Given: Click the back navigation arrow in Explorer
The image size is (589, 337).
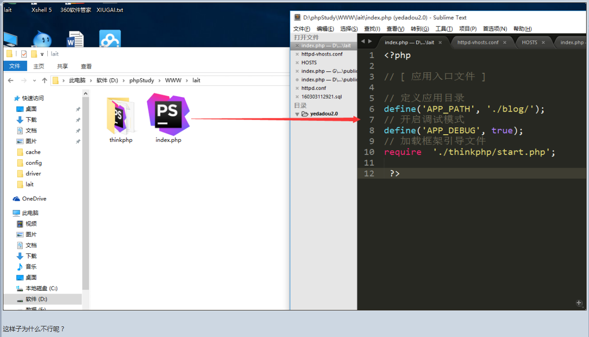Looking at the screenshot, I should [11, 81].
